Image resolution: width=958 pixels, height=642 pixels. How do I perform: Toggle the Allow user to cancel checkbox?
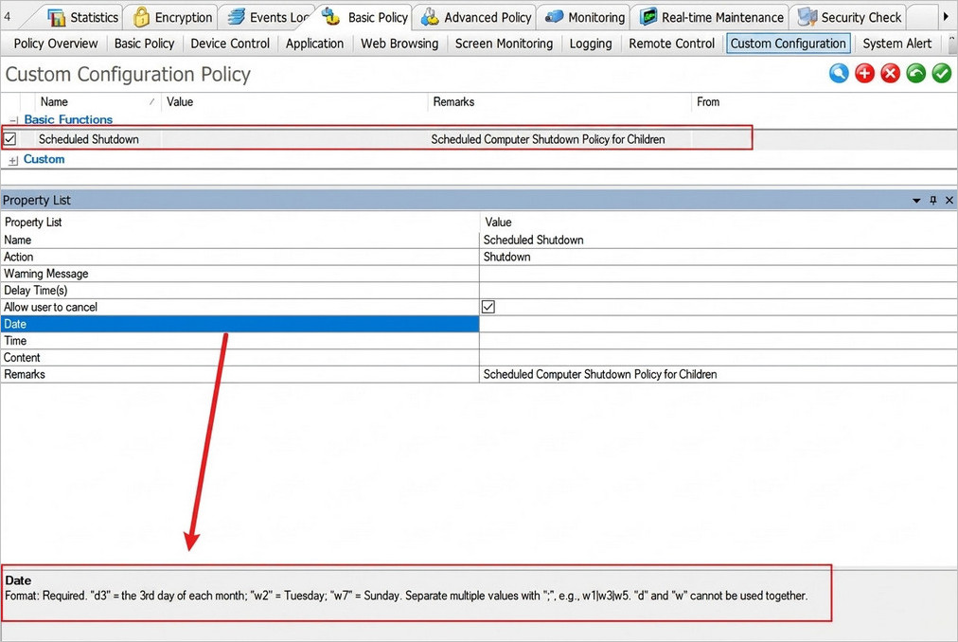pos(488,307)
